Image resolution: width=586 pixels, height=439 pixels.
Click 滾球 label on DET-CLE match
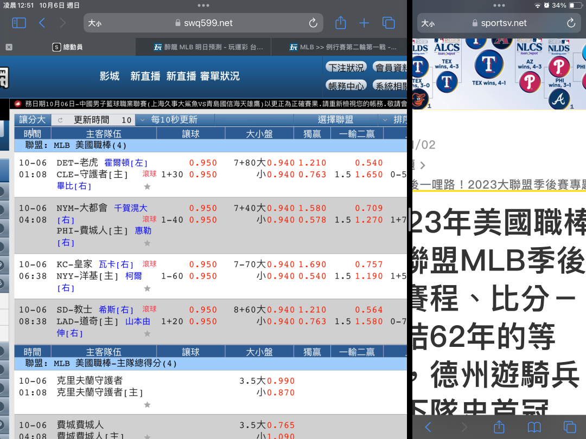coord(150,173)
